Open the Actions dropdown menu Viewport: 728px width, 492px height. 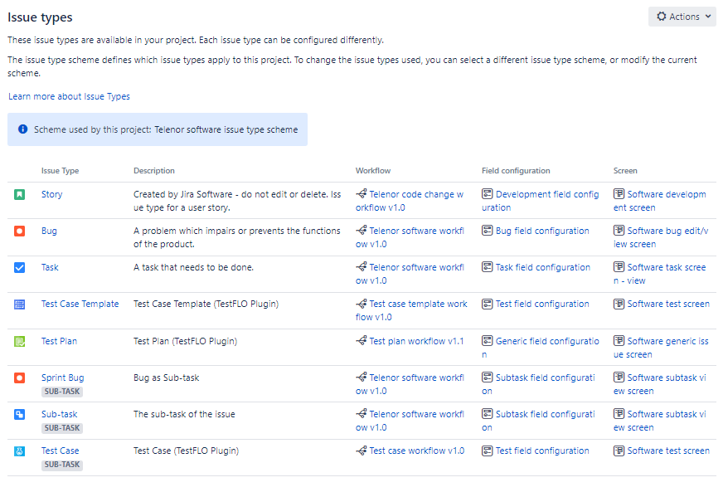tap(682, 17)
